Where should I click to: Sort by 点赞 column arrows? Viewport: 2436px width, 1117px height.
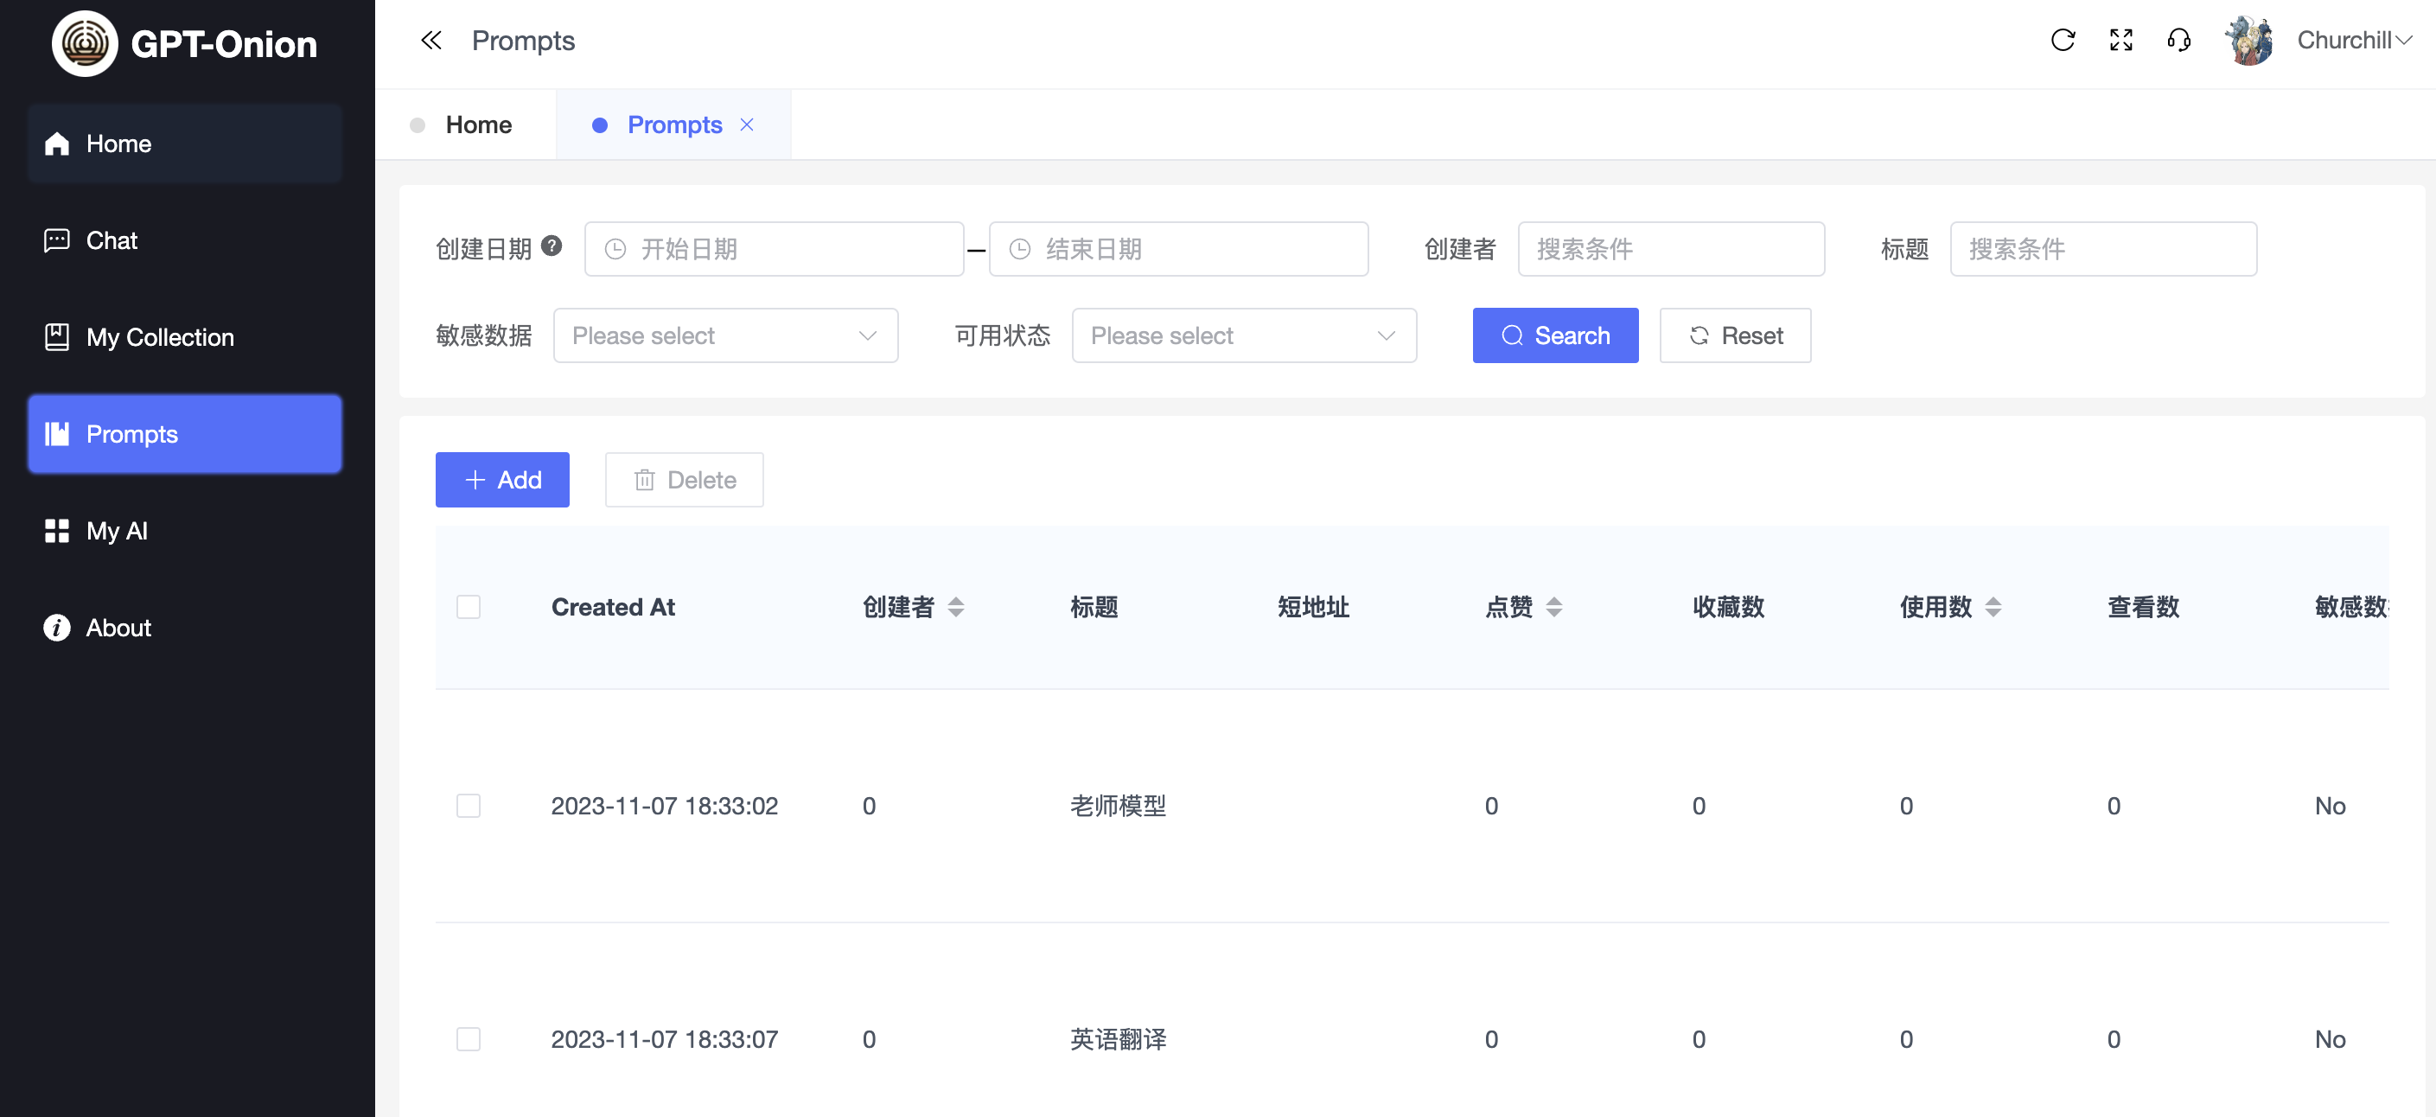[x=1553, y=607]
